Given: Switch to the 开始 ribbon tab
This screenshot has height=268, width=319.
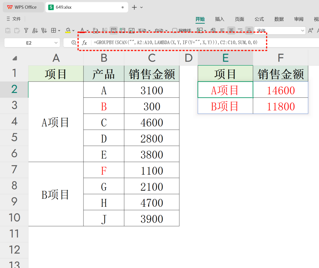Looking at the screenshot, I should tap(200, 19).
